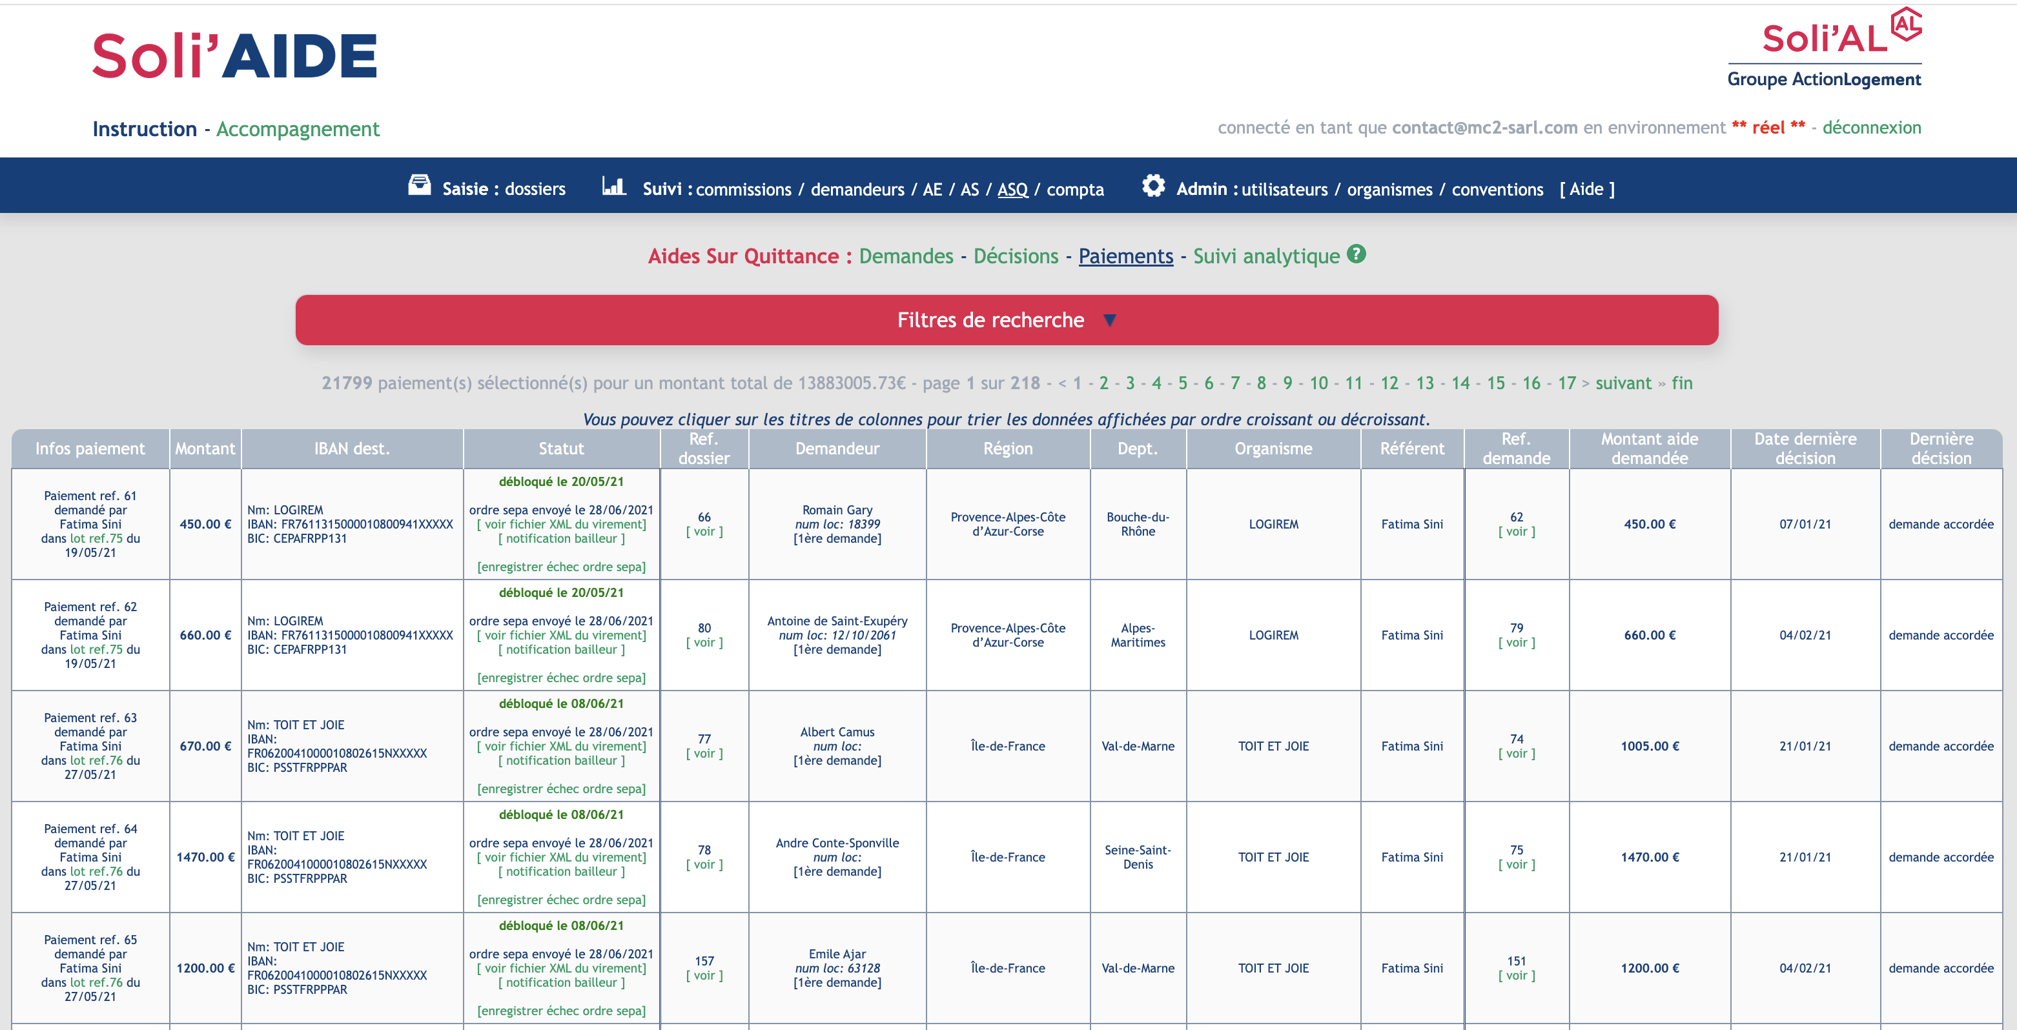This screenshot has width=2017, height=1030.
Task: Open the Suivi analytique tab
Action: pyautogui.click(x=1266, y=256)
